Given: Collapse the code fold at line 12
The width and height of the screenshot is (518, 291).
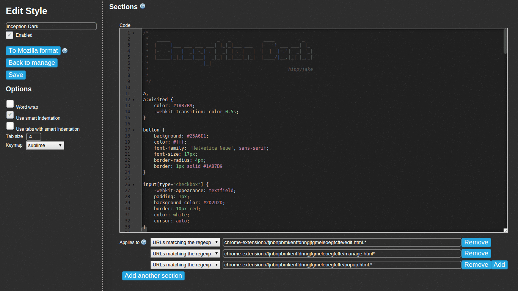Looking at the screenshot, I should pos(133,100).
